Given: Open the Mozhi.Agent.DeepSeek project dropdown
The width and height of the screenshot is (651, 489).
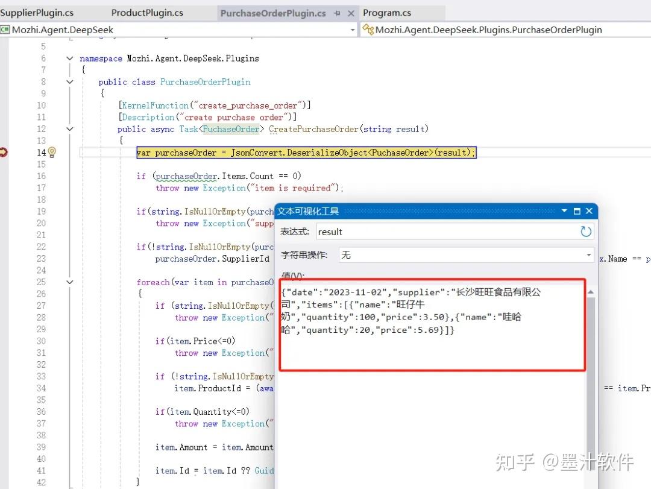Looking at the screenshot, I should pyautogui.click(x=353, y=30).
